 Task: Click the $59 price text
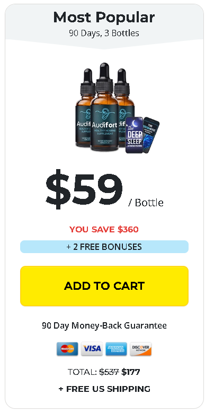pyautogui.click(x=84, y=190)
